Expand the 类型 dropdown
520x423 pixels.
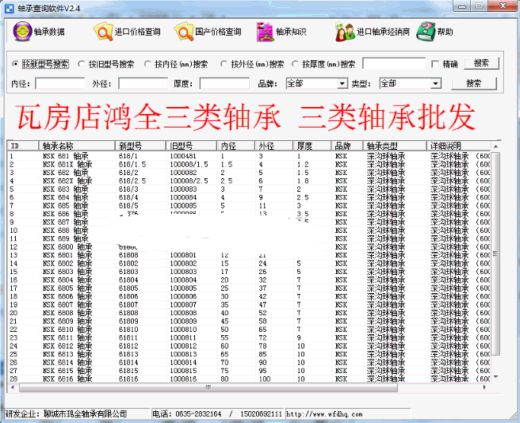coord(436,83)
